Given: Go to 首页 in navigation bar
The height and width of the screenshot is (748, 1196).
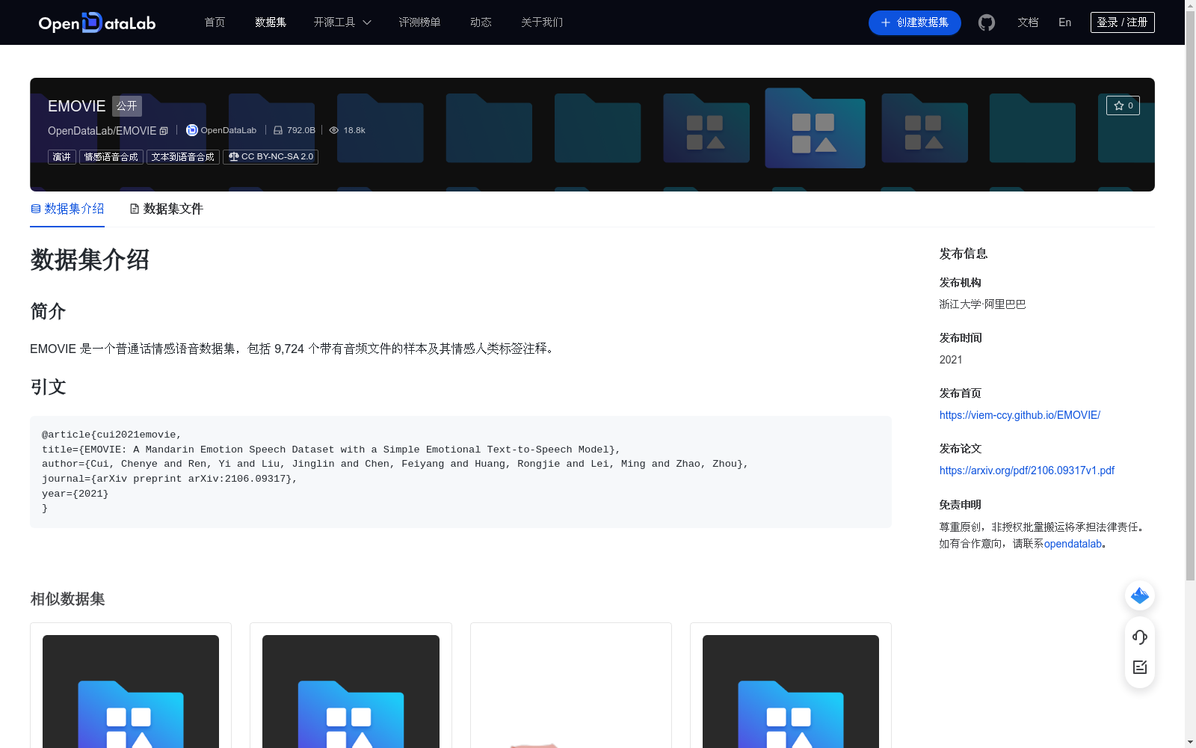Looking at the screenshot, I should pyautogui.click(x=215, y=22).
